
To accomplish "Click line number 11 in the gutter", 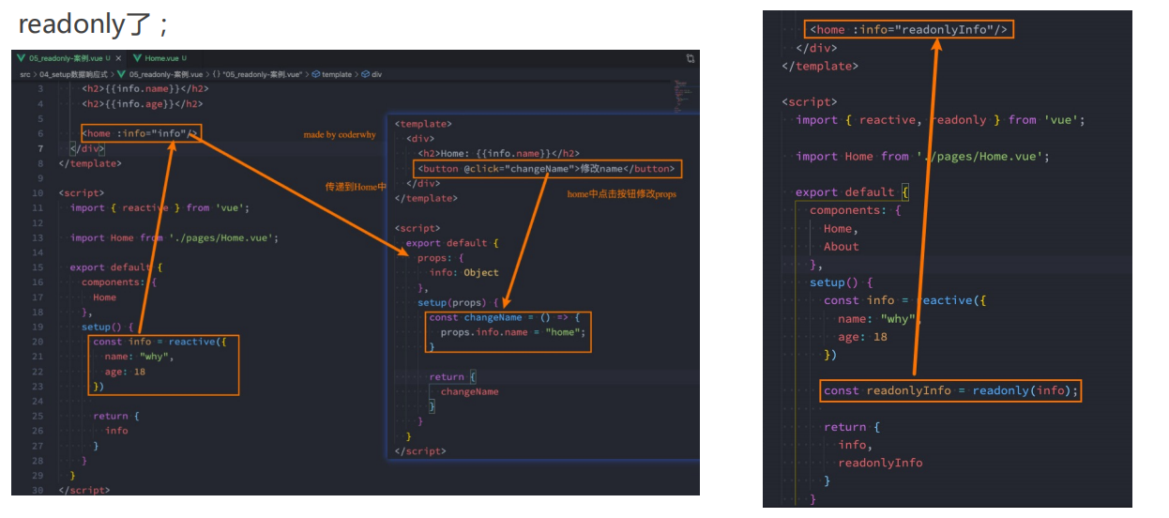I will click(38, 207).
